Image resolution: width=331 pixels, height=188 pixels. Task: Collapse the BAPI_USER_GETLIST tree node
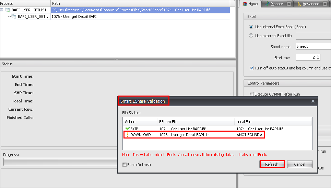pos(2,10)
